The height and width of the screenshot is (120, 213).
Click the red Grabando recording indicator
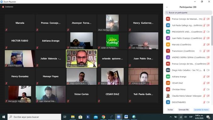pyautogui.click(x=3, y=7)
